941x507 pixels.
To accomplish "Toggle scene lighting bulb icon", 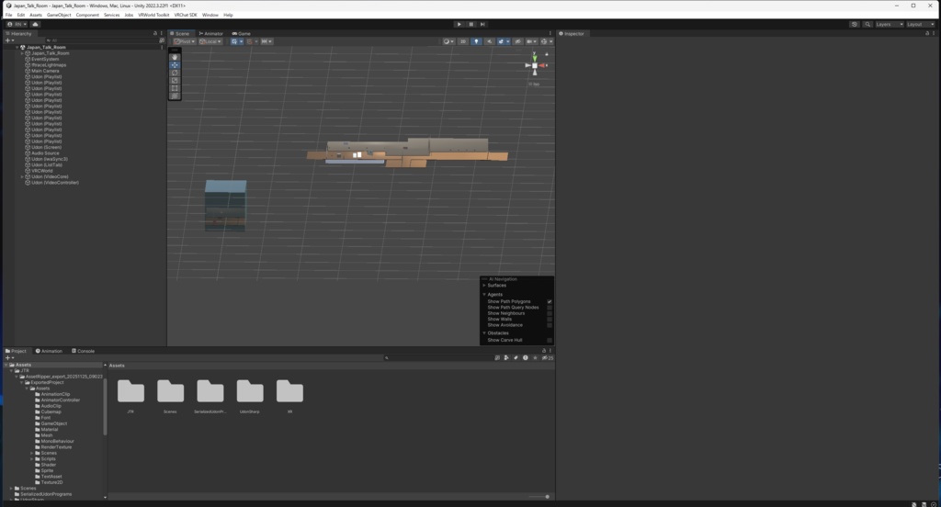I will (x=477, y=42).
